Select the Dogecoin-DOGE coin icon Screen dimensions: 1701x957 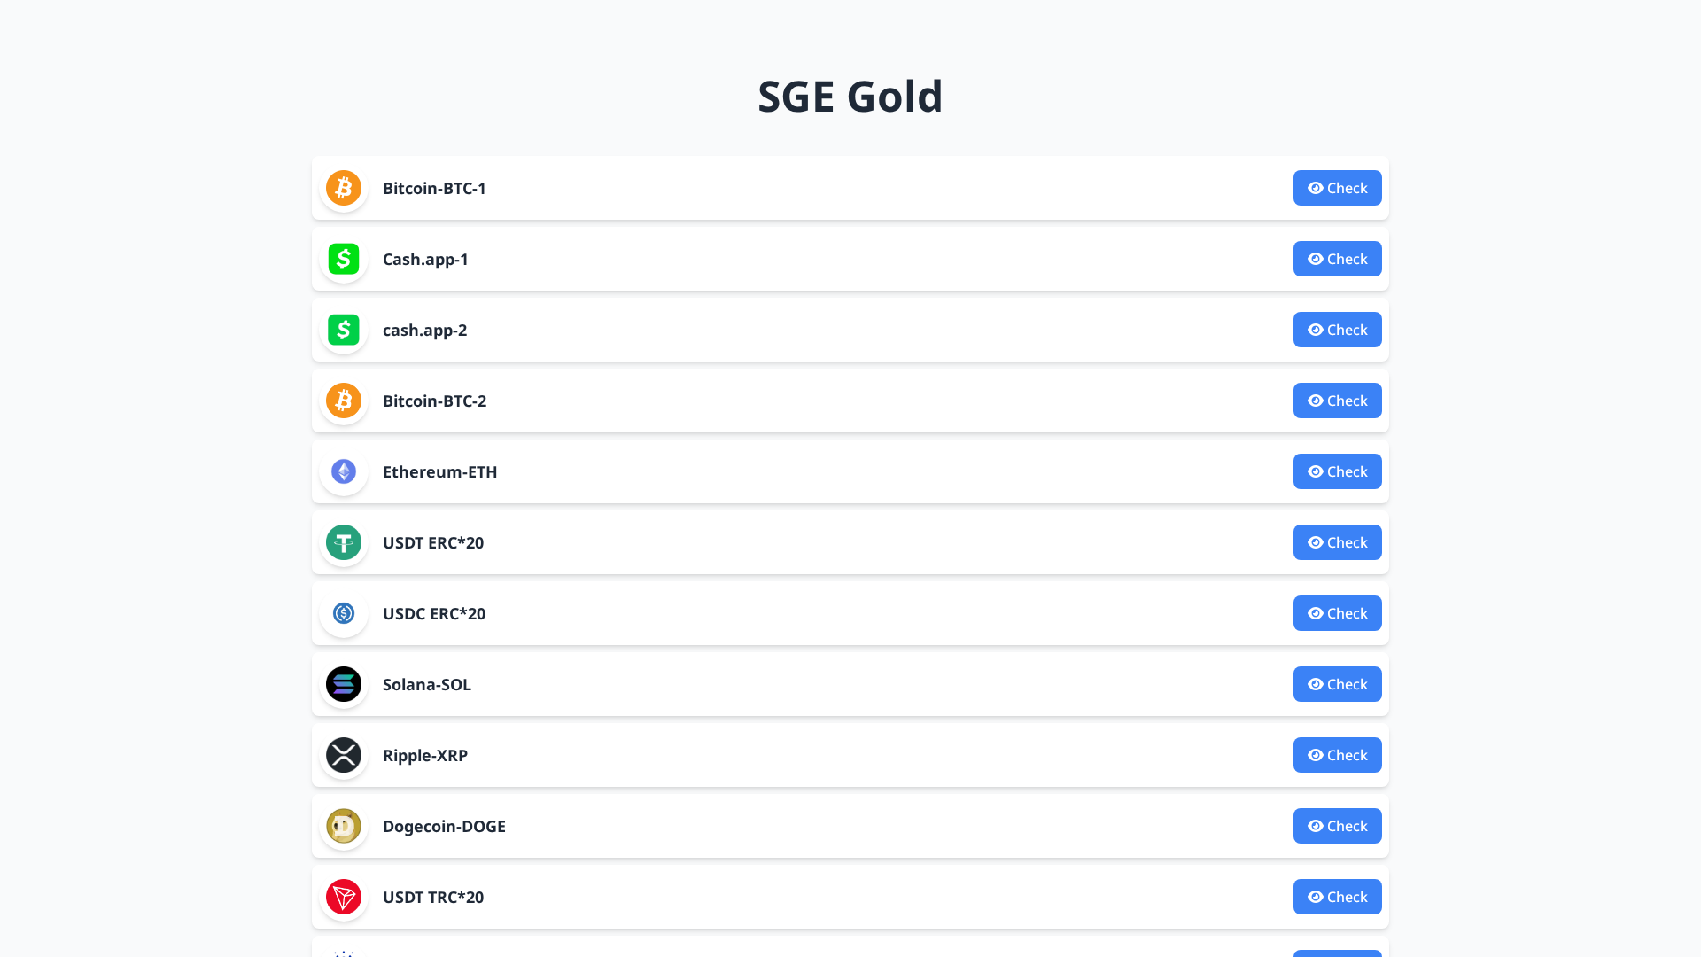point(343,826)
